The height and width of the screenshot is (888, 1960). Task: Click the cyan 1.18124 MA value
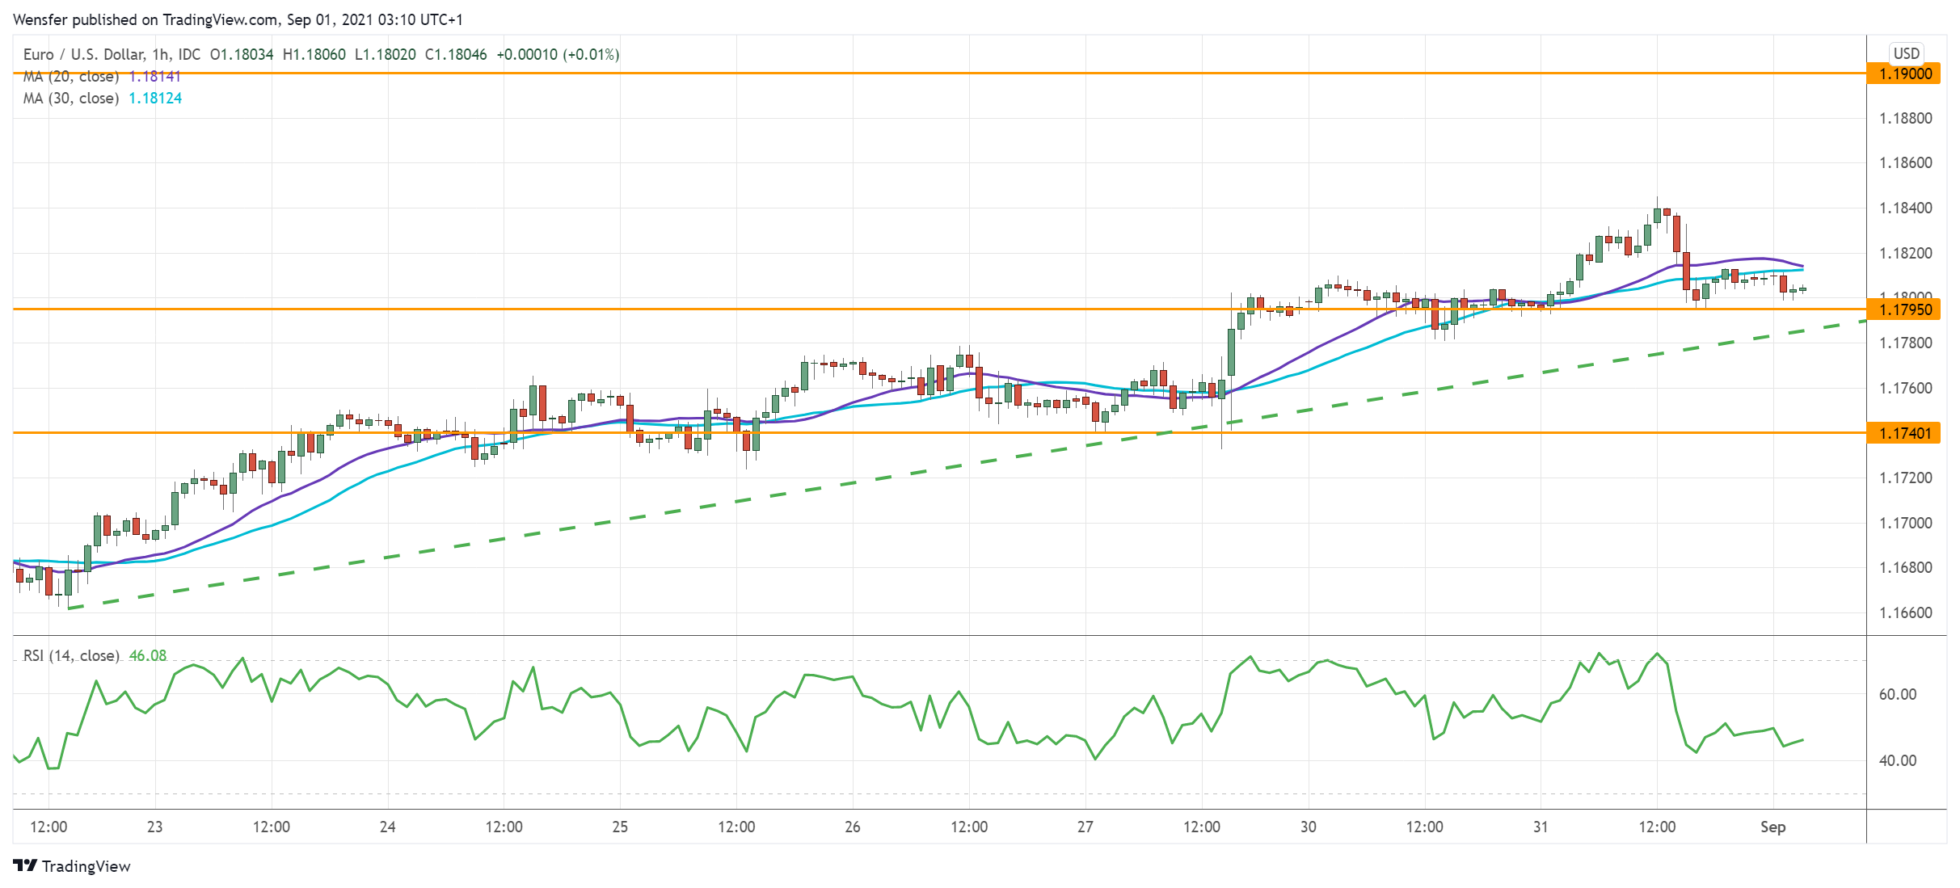155,99
